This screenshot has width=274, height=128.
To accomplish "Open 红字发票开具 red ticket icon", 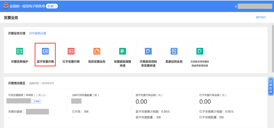I will (71, 51).
